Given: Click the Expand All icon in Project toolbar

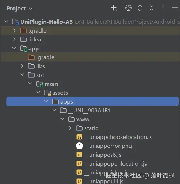Looking at the screenshot, I should (x=140, y=8).
